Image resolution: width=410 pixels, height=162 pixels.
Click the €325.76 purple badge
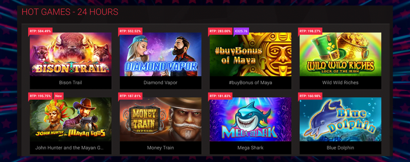point(241,31)
